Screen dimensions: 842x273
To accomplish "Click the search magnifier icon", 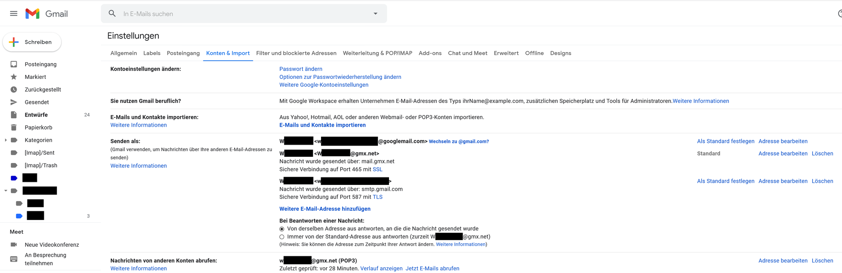I will coord(112,14).
